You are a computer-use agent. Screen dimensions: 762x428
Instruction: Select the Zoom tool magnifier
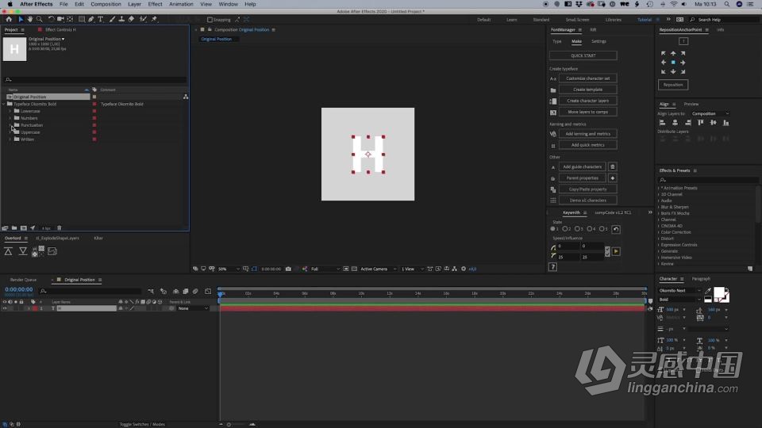[x=40, y=19]
